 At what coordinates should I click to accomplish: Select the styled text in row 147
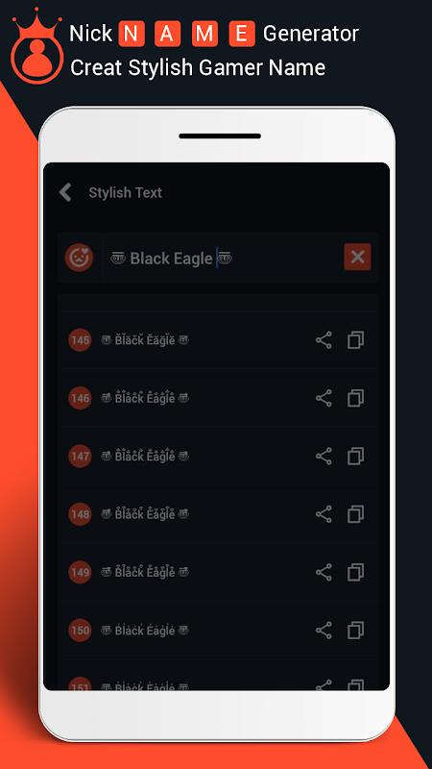(x=145, y=455)
